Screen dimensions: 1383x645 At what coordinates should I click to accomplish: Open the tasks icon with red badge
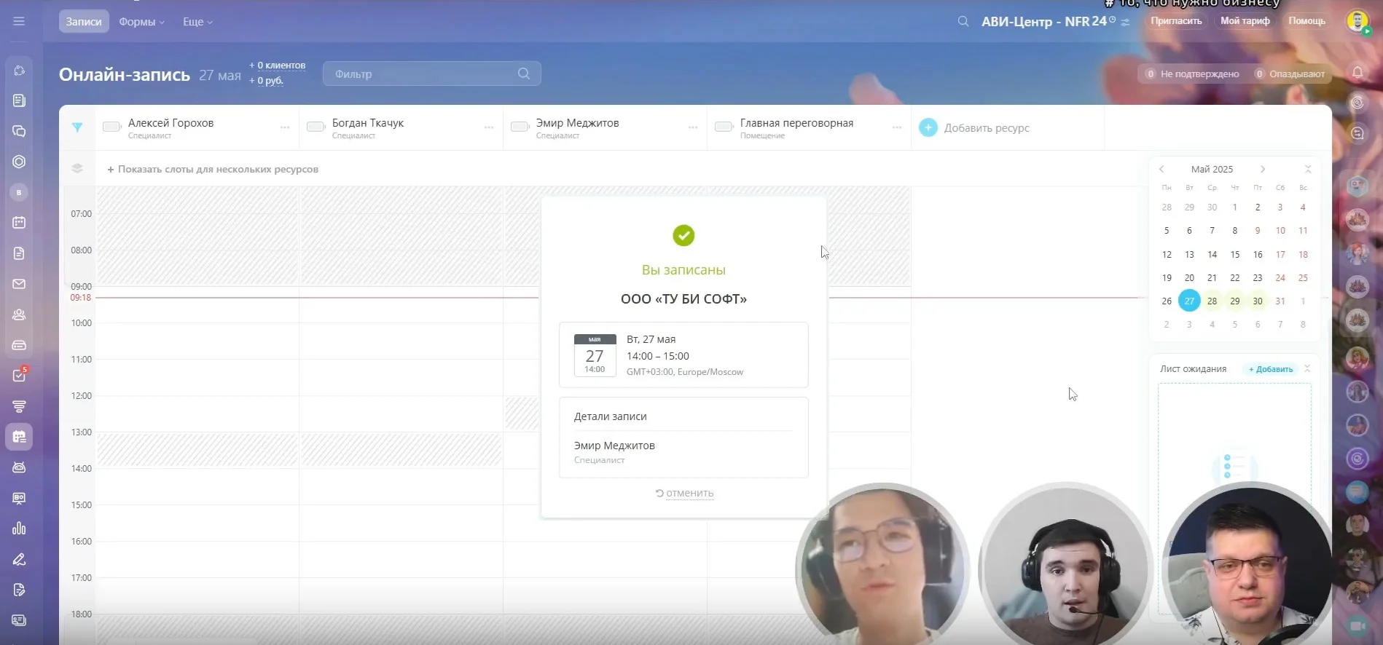pos(20,376)
